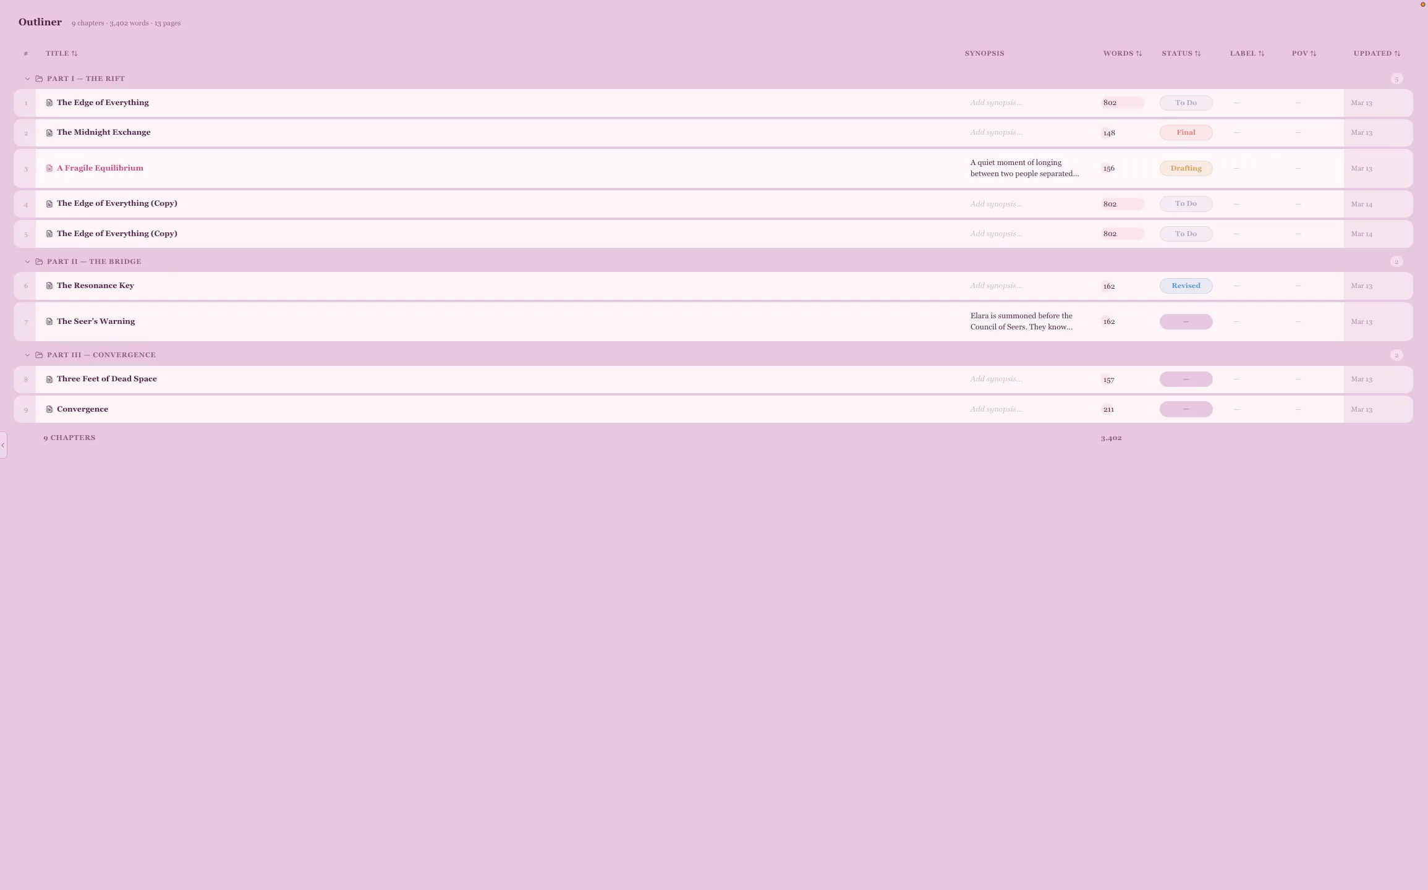Add a synopsis for Three Feet of Dead Space

coord(996,379)
